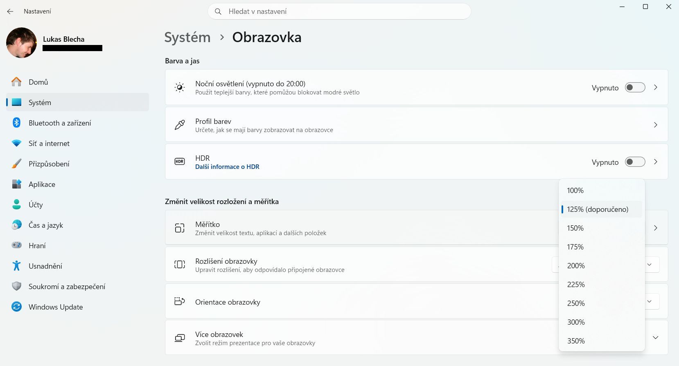
Task: Open Další informace o HDR link
Action: (227, 167)
